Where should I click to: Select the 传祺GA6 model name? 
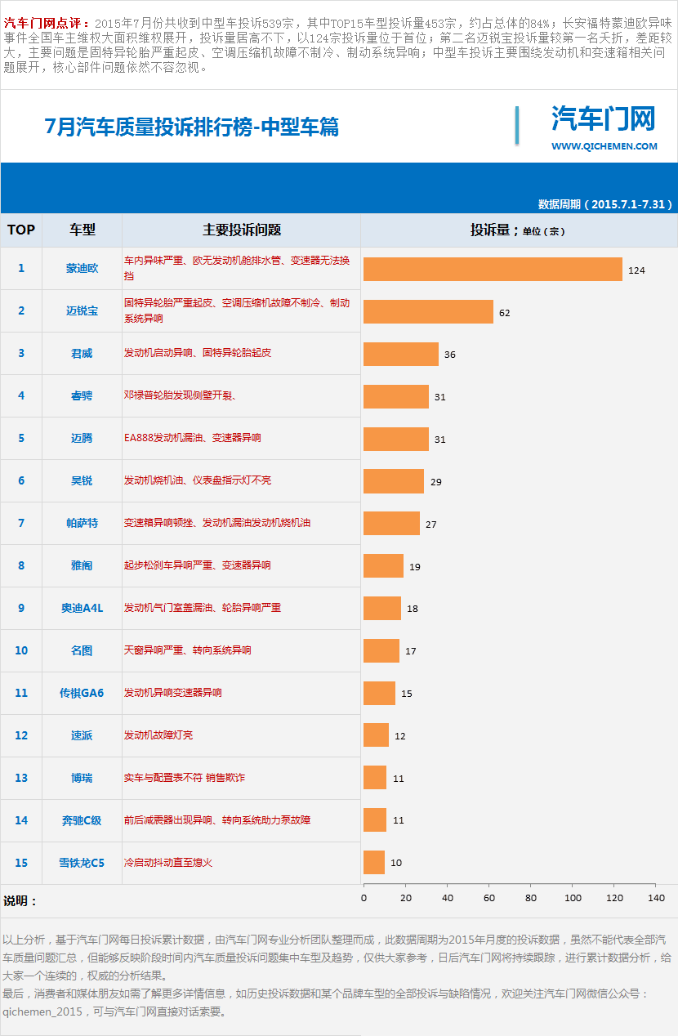pos(82,693)
